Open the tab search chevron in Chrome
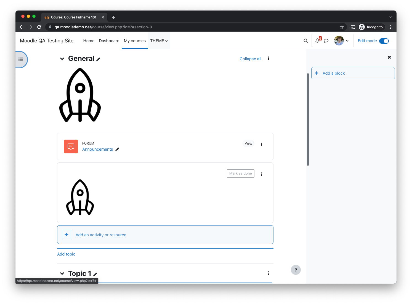 (x=390, y=17)
